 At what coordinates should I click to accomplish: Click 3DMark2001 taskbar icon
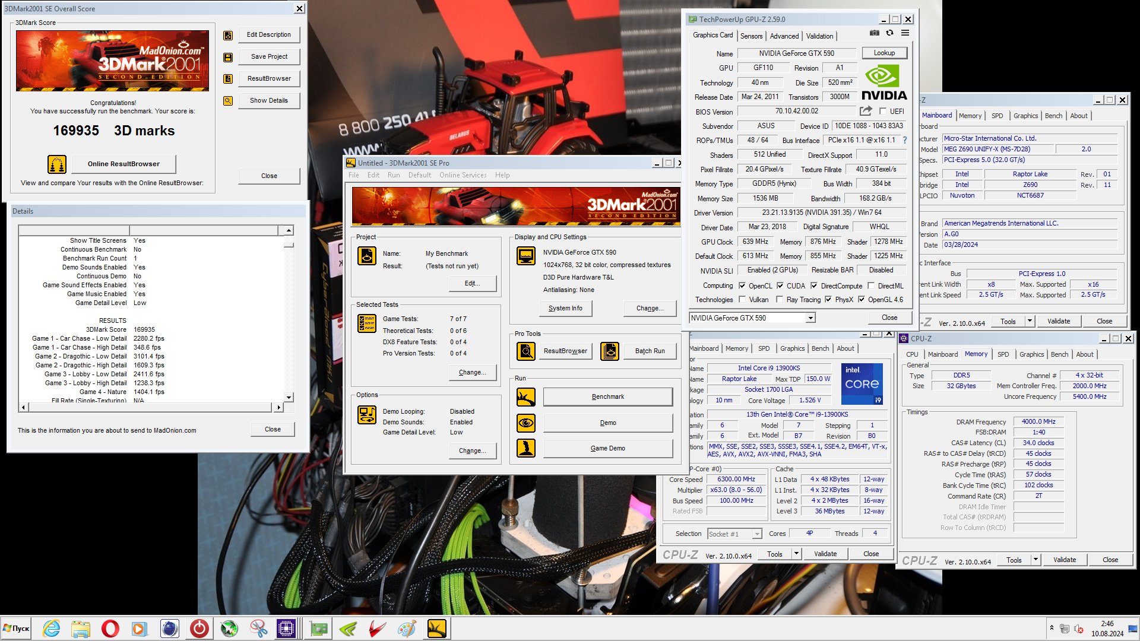[437, 629]
